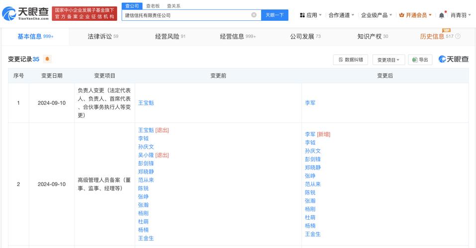The image size is (476, 248).
Task: Click the 天眼一下 search button
Action: pyautogui.click(x=275, y=15)
